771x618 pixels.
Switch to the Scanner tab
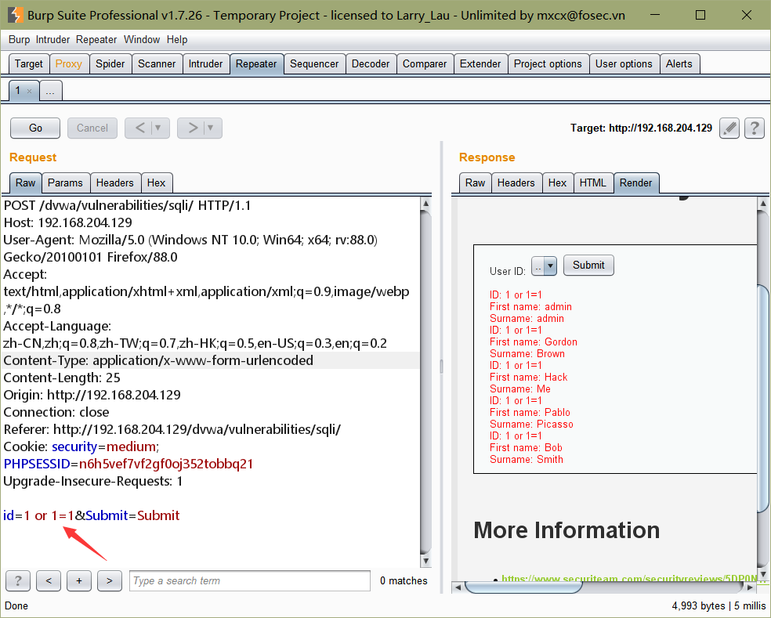[157, 64]
